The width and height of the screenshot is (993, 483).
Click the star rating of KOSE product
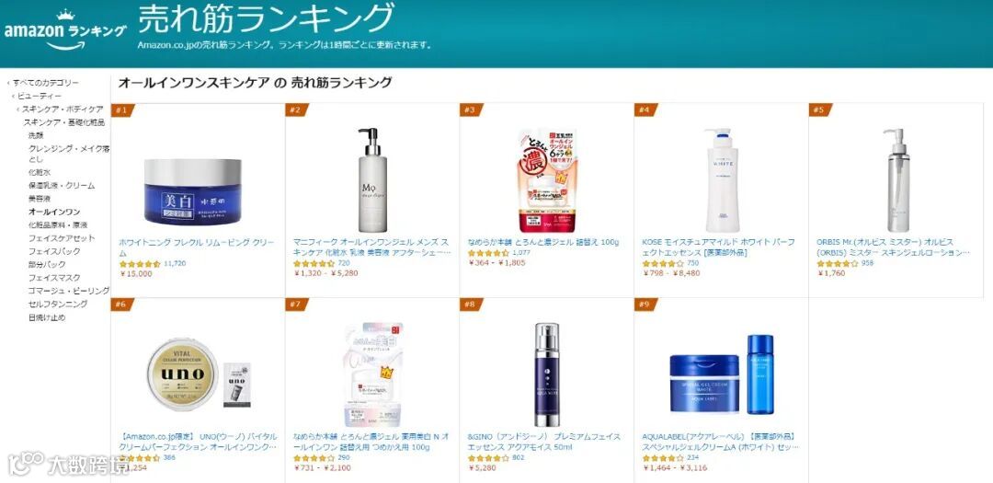(663, 264)
